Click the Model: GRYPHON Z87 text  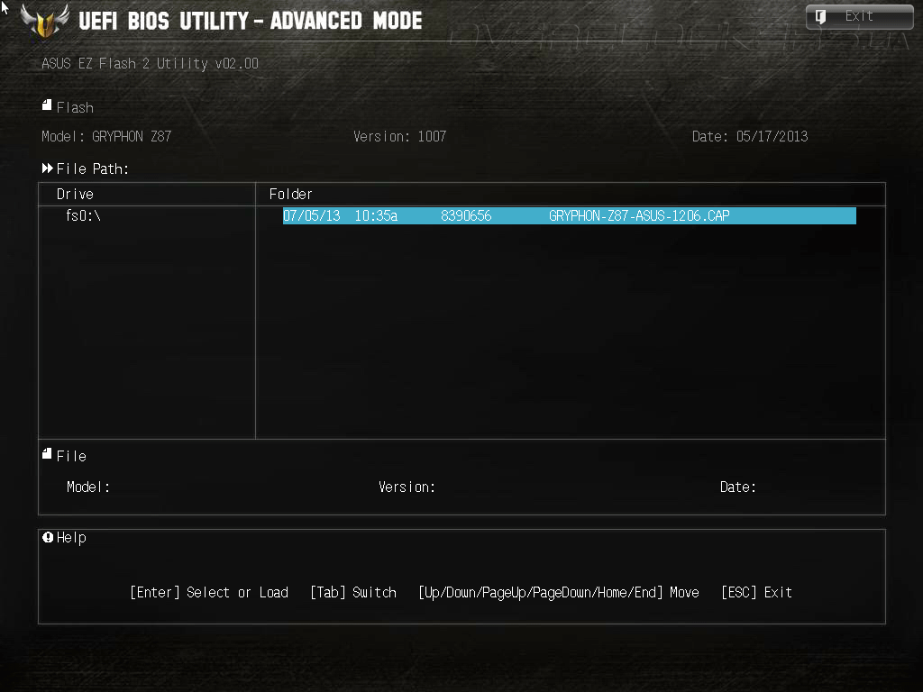[x=106, y=137]
